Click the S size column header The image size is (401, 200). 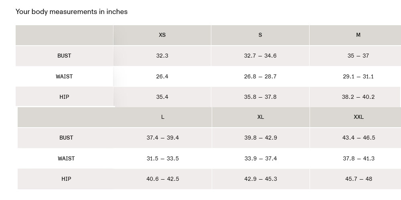pyautogui.click(x=260, y=35)
